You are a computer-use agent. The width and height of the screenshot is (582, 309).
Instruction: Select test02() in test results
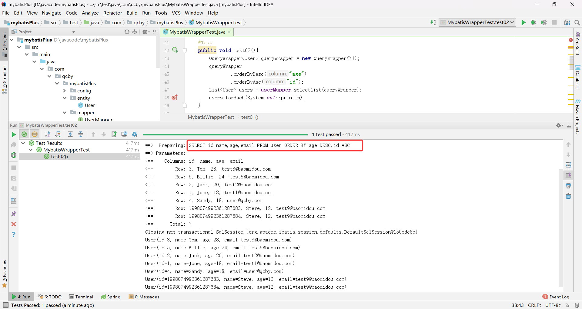(x=59, y=156)
